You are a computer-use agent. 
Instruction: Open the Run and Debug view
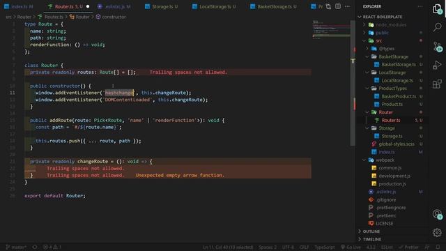coord(437,65)
